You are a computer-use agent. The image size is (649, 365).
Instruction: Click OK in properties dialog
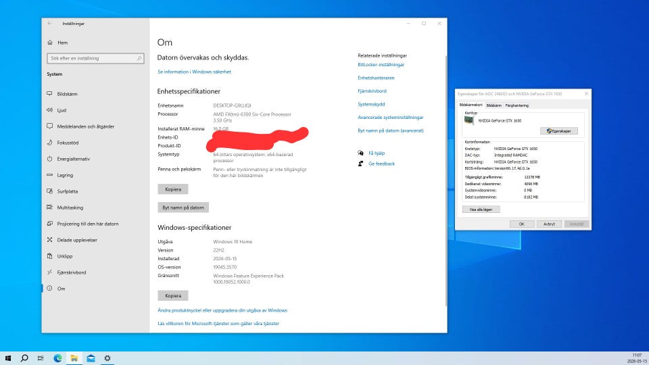point(521,224)
